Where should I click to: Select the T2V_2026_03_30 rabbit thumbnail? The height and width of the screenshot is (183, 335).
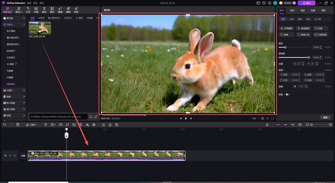pyautogui.click(x=40, y=28)
